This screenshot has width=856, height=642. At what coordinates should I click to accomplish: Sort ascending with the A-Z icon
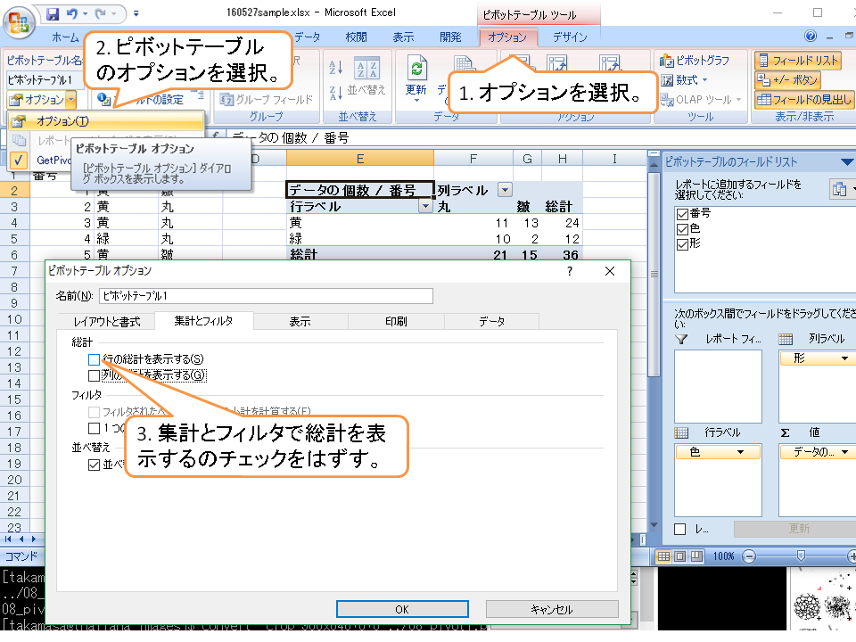[x=336, y=69]
